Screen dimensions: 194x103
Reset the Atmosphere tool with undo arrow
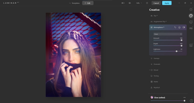point(175,27)
